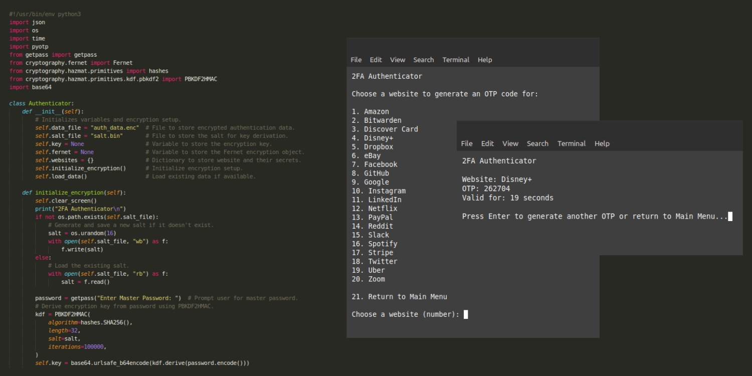752x376 pixels.
Task: Open View menu in the Disney+ OTP terminal
Action: 510,143
